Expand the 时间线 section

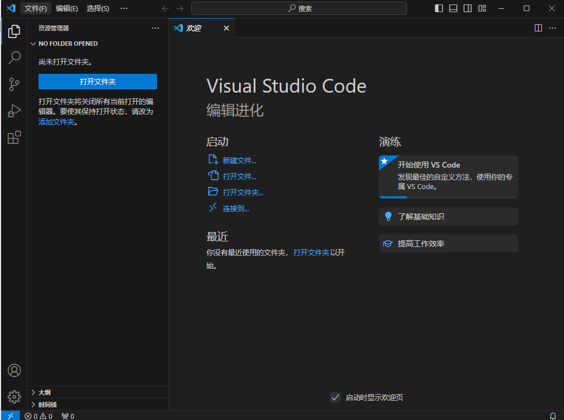click(x=98, y=405)
